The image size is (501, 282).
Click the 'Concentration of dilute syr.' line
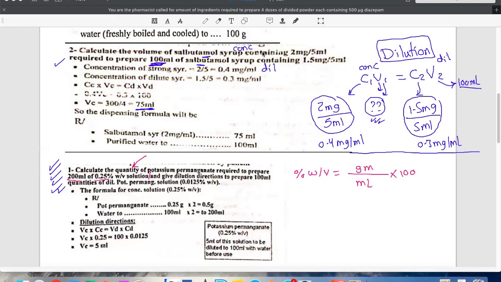[172, 78]
